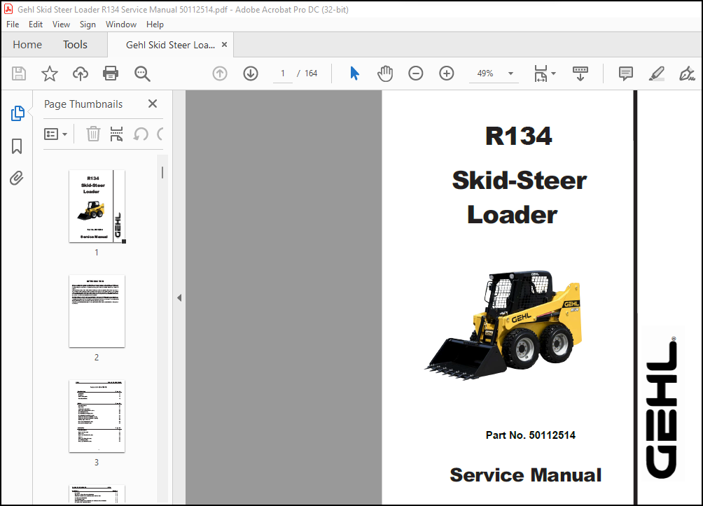
Task: Expand the page fit options dropdown arrow
Action: (554, 73)
